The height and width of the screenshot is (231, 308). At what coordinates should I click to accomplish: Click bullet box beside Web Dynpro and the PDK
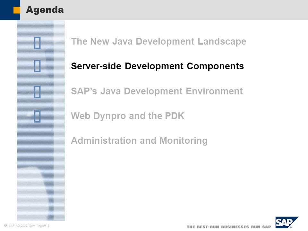(37, 116)
